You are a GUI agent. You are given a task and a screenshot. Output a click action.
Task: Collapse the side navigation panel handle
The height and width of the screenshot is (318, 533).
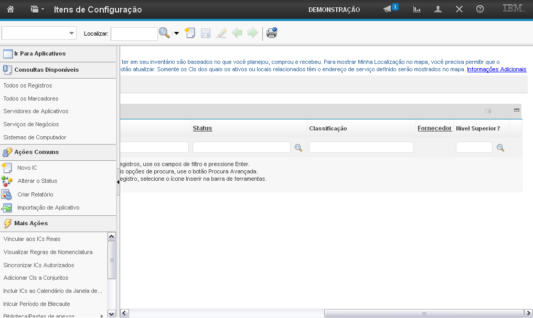click(118, 182)
